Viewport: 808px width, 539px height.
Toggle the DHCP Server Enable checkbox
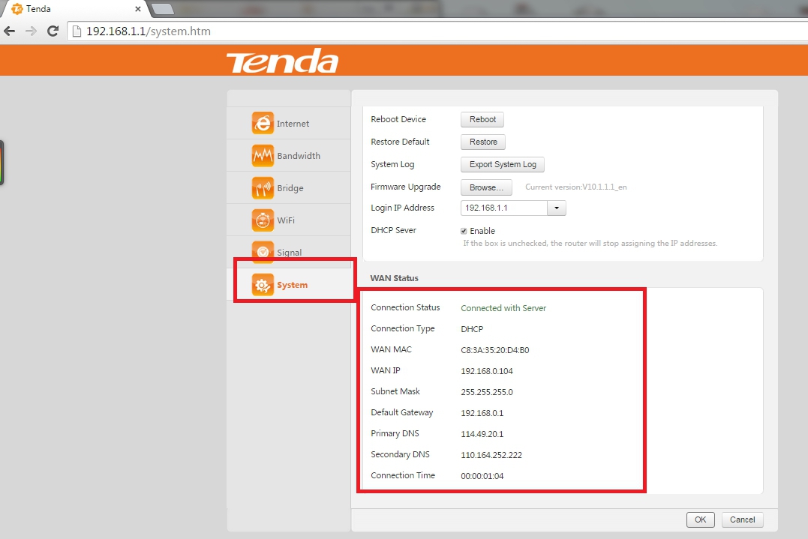pyautogui.click(x=464, y=231)
